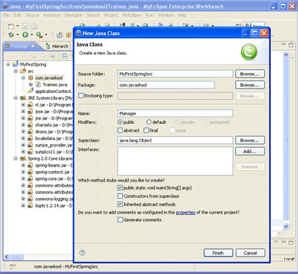The image size is (298, 274).
Task: Click the New wizard toolbar icon
Action: (11, 26)
